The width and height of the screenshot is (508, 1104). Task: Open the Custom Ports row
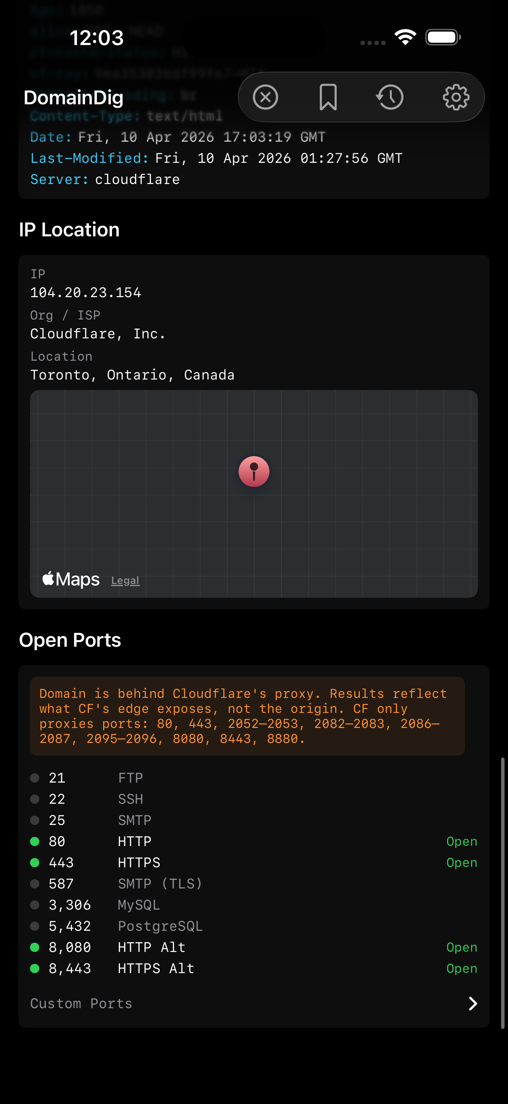click(254, 1003)
